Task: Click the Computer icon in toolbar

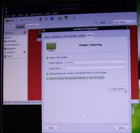Action: [x=66, y=18]
